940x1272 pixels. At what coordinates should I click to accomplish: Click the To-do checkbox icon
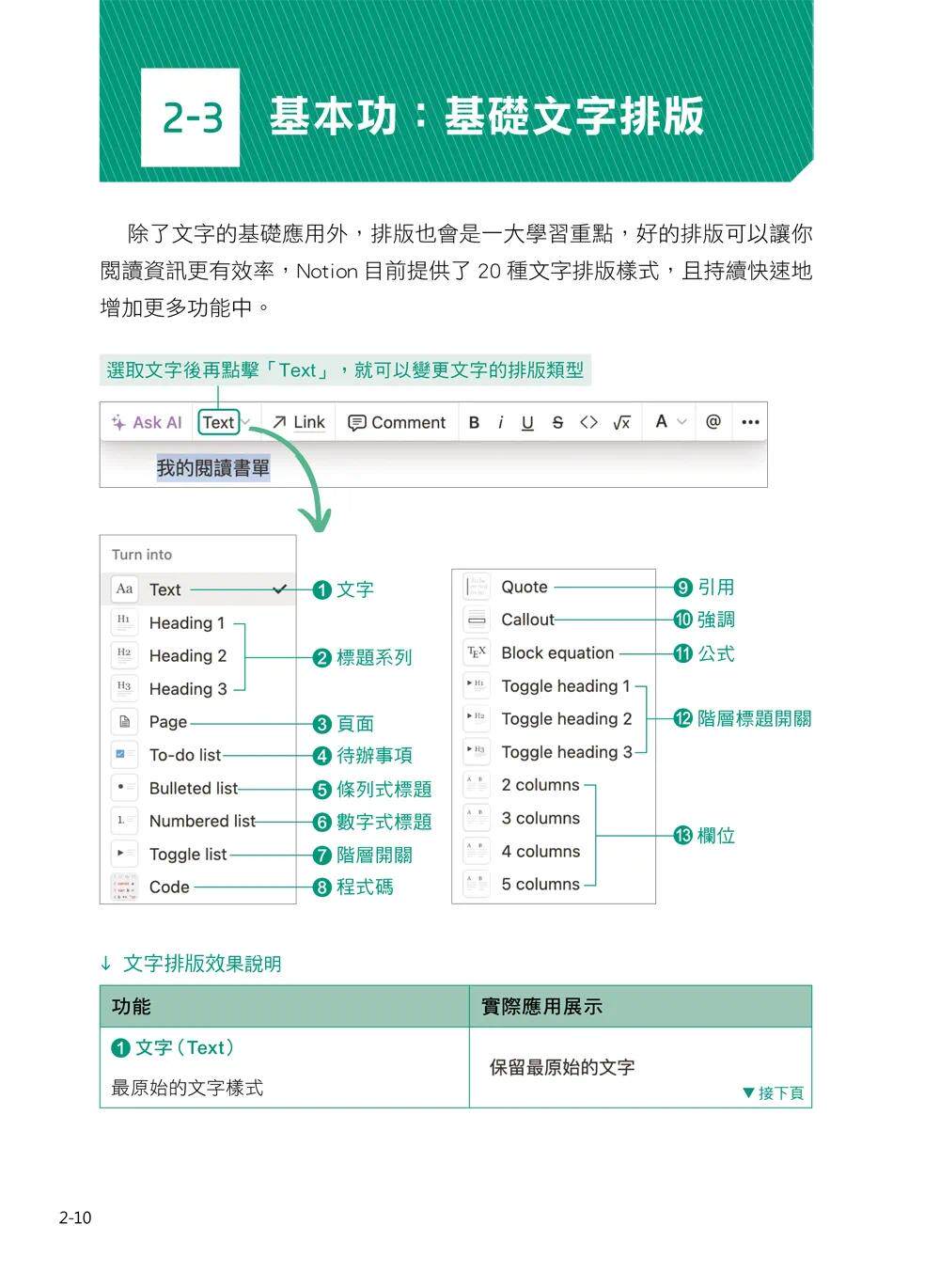[x=125, y=754]
